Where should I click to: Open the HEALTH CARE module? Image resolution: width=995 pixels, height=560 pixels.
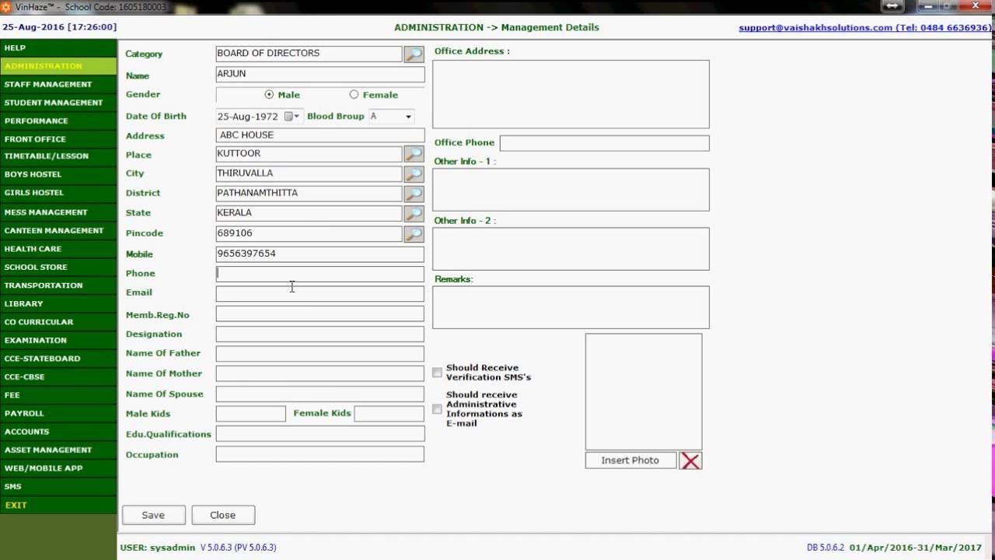(x=58, y=249)
